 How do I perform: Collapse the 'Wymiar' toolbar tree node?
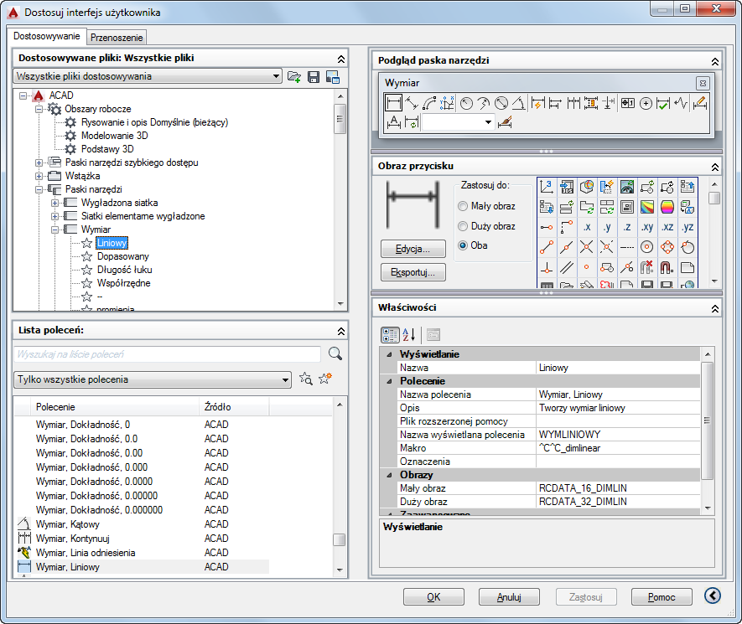pyautogui.click(x=54, y=229)
